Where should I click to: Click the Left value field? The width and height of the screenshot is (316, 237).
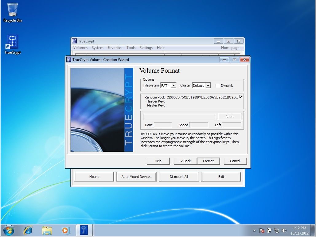(x=232, y=125)
